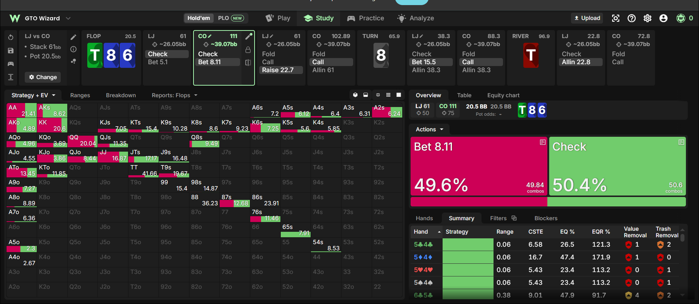Click the info icon beside LJ vs CO

[73, 49]
